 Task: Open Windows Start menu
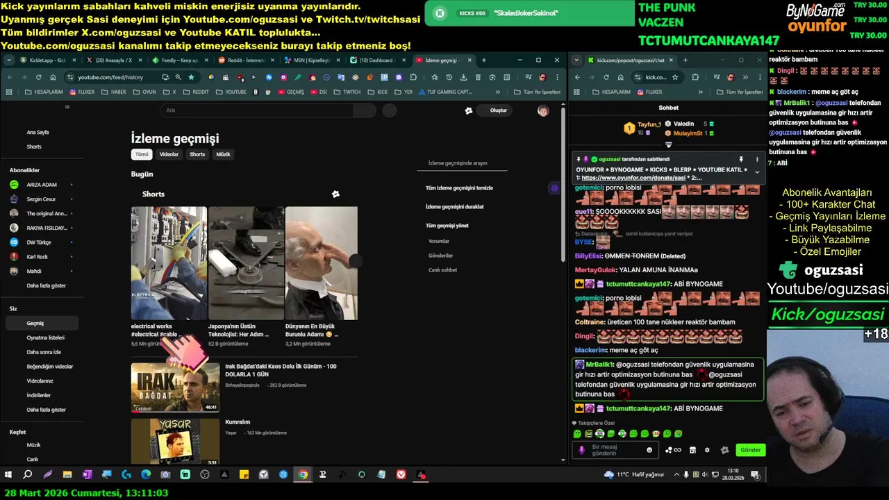pyautogui.click(x=8, y=475)
